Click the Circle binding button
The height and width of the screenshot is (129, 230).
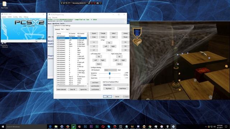103,37
